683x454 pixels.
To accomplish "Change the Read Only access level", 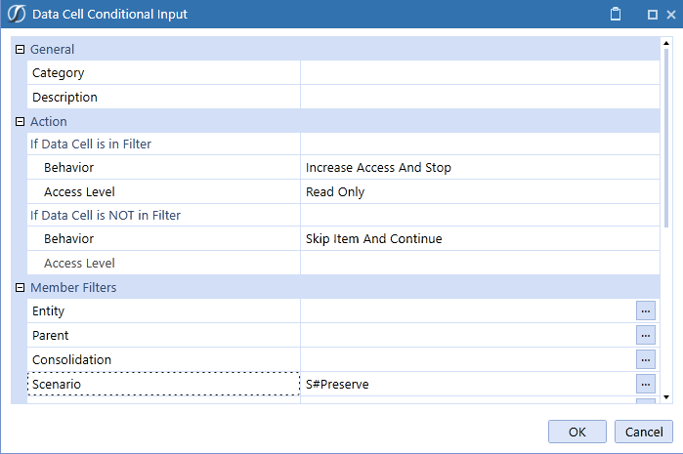I will pos(479,192).
